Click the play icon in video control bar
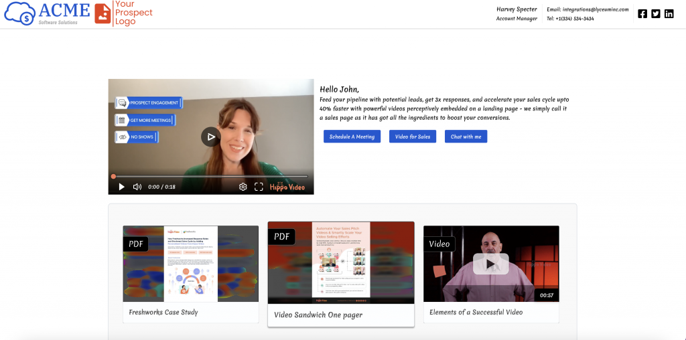The height and width of the screenshot is (340, 686). click(x=122, y=187)
